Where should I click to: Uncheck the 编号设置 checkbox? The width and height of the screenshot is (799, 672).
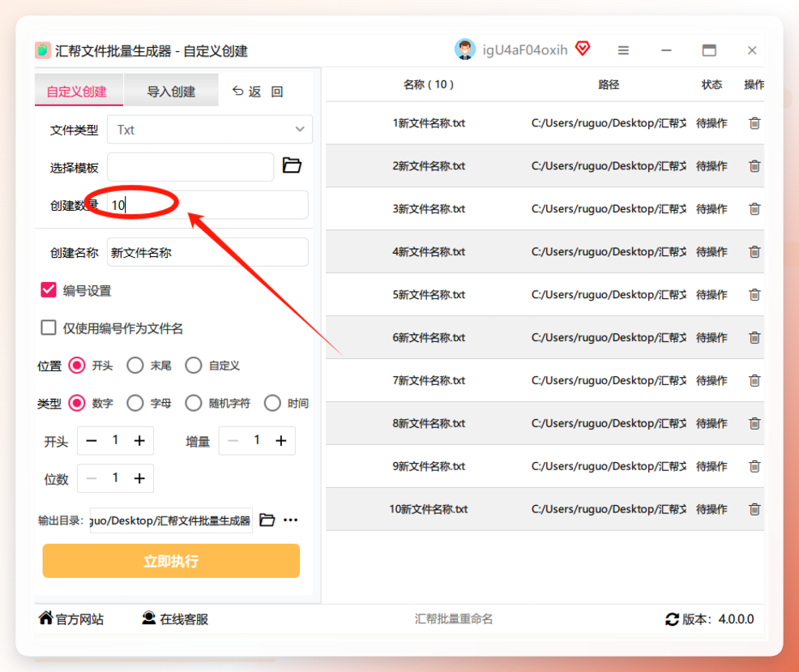pos(49,290)
